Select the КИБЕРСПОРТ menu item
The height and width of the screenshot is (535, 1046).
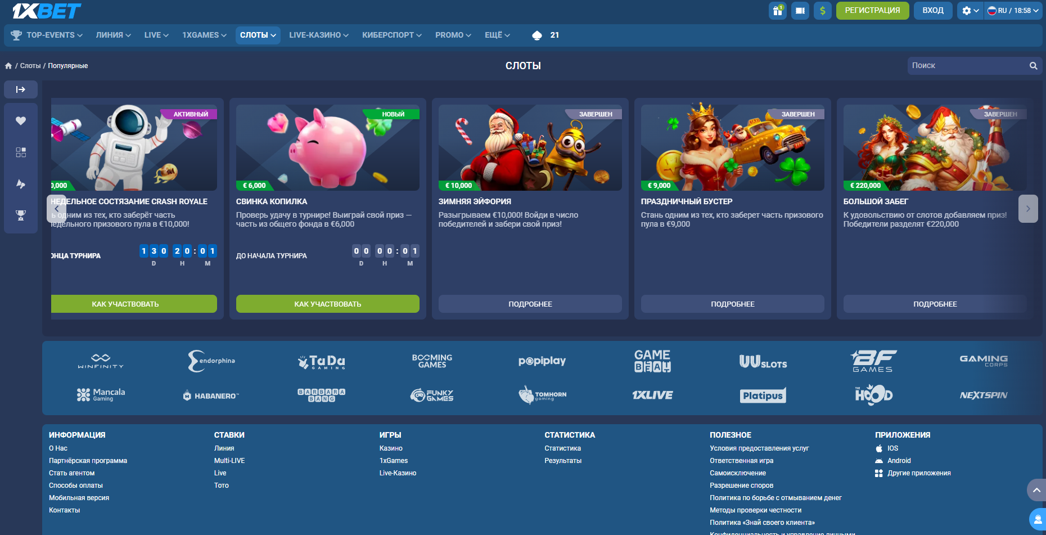pos(391,35)
